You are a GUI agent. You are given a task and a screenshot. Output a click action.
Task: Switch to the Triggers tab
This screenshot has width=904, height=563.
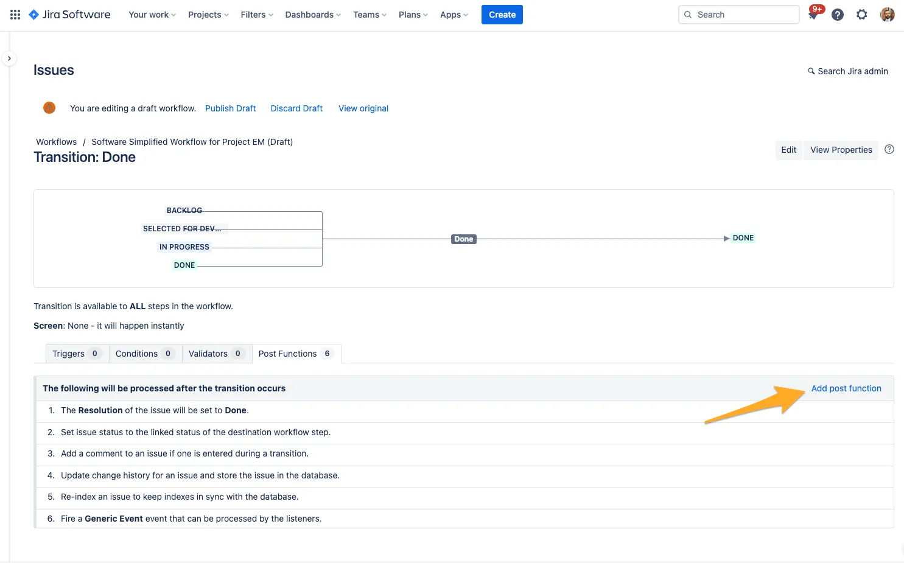coord(77,354)
